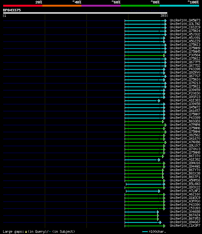The height and width of the screenshot is (234, 202).
Task: Select the UniRef100_Q75NI1 label
Action: (185, 87)
